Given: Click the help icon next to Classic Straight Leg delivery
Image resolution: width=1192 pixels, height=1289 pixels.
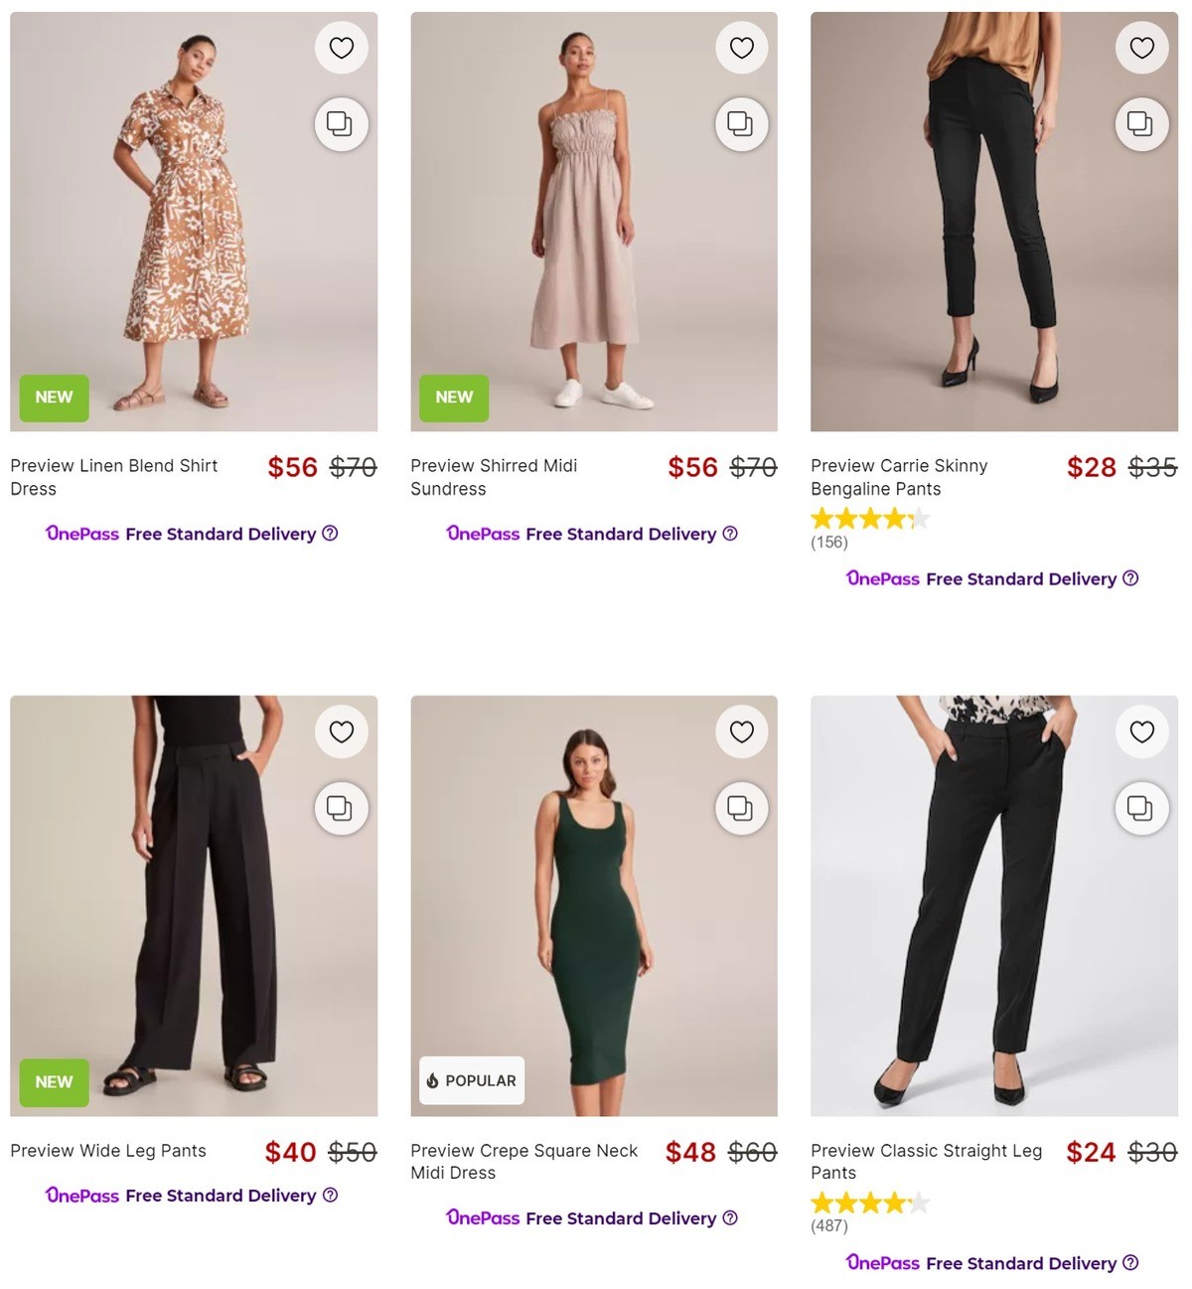Looking at the screenshot, I should pyautogui.click(x=1131, y=1263).
